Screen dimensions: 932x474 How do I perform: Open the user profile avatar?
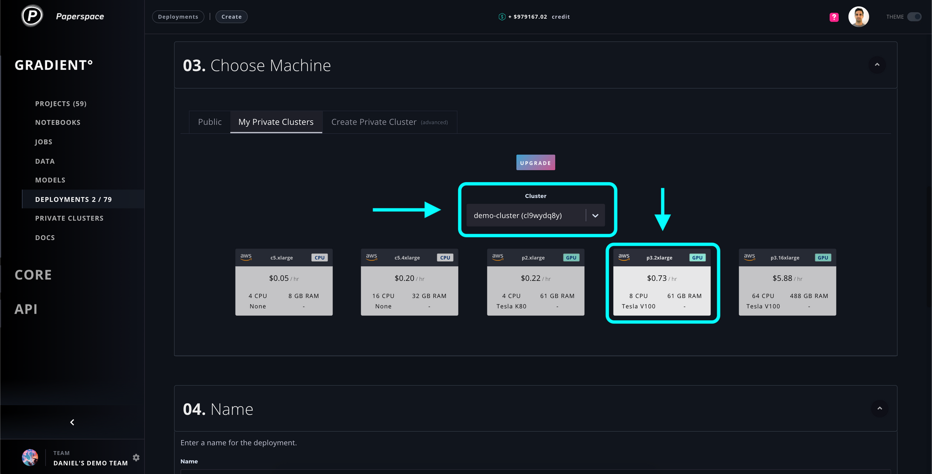pyautogui.click(x=858, y=17)
